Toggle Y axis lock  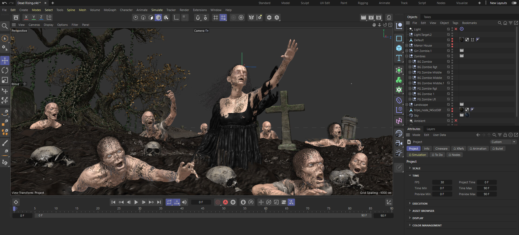coord(34,17)
